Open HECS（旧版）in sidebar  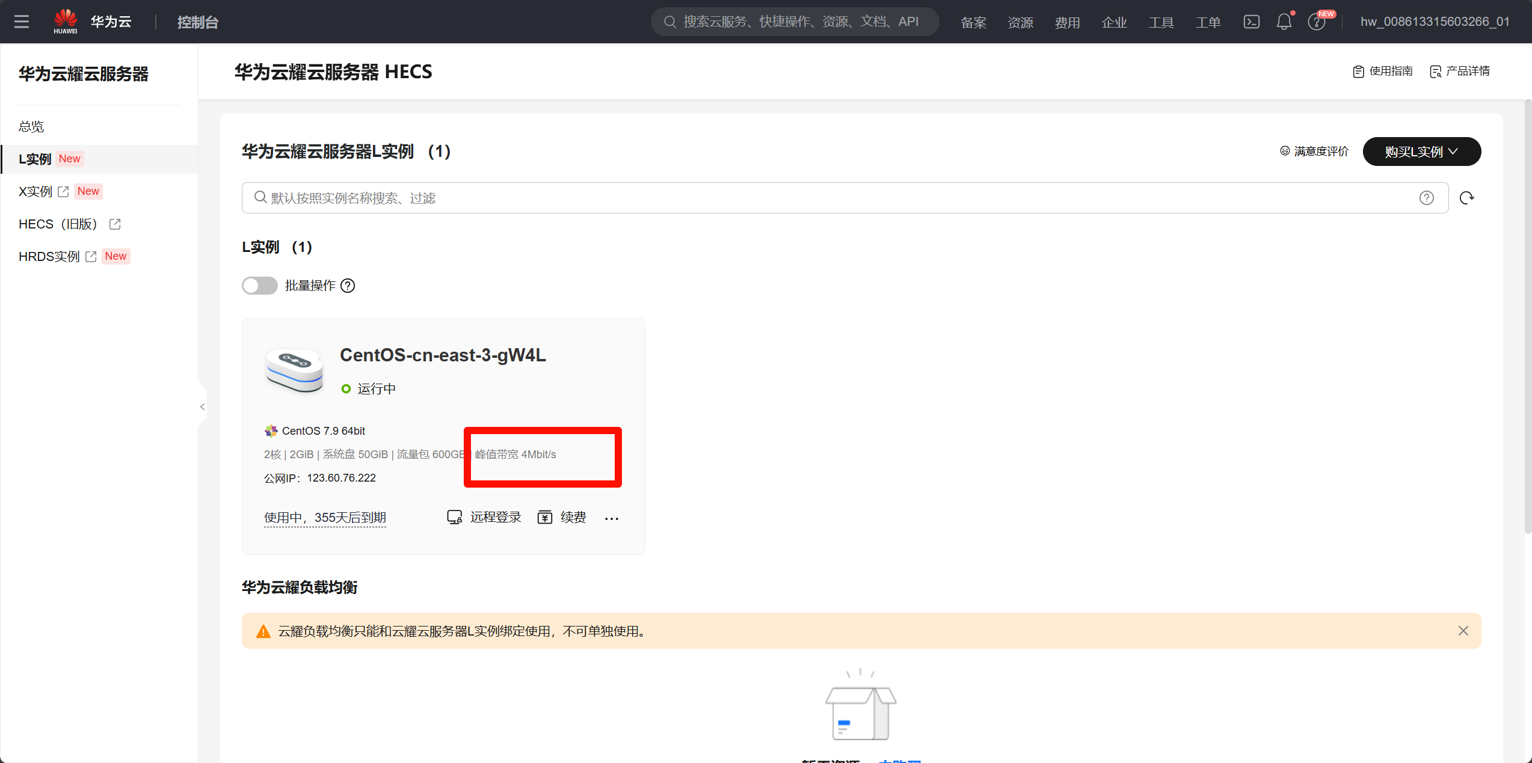[58, 224]
